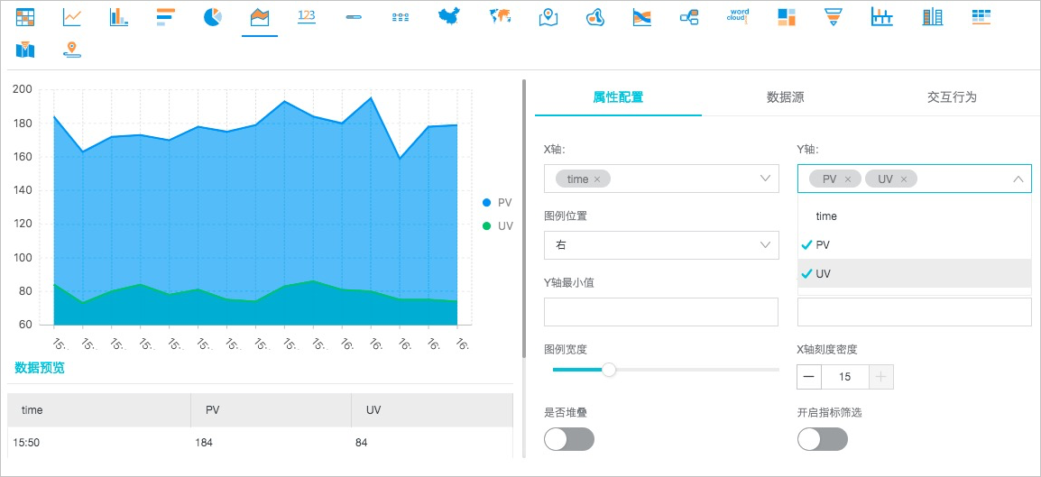Select the word cloud chart icon
Image resolution: width=1041 pixels, height=477 pixels.
coord(738,16)
